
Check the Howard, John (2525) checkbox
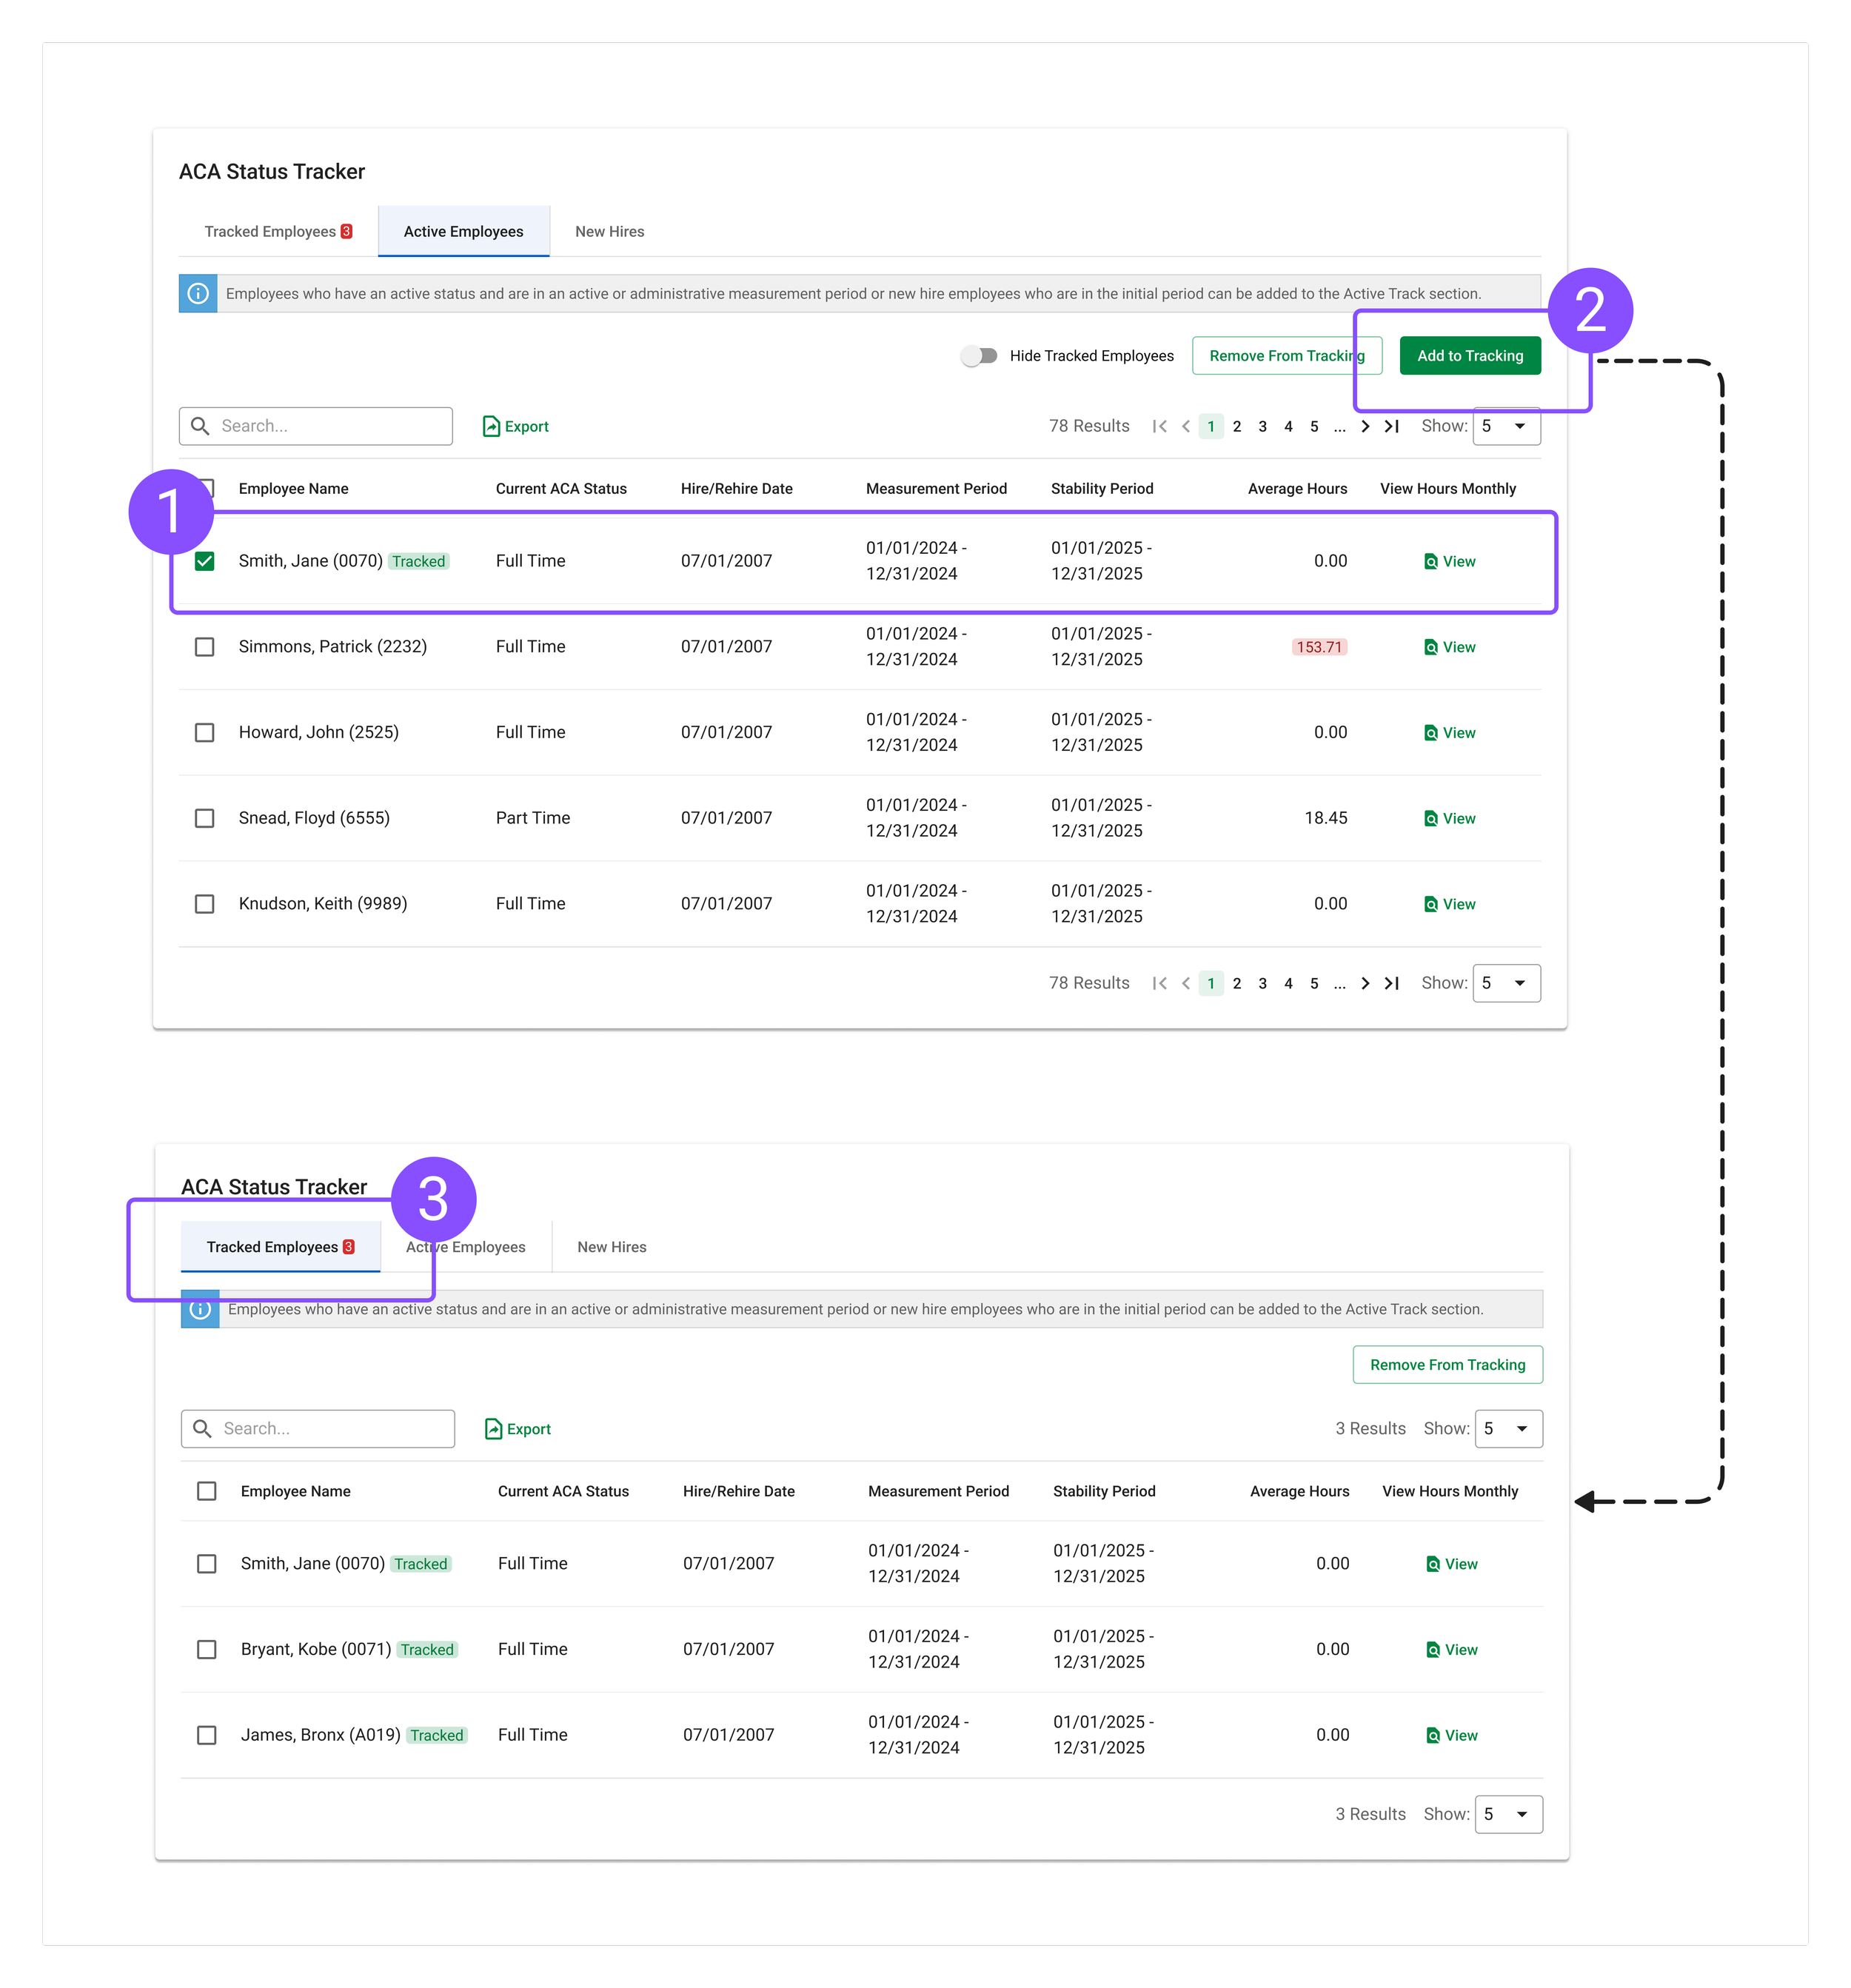pos(205,732)
